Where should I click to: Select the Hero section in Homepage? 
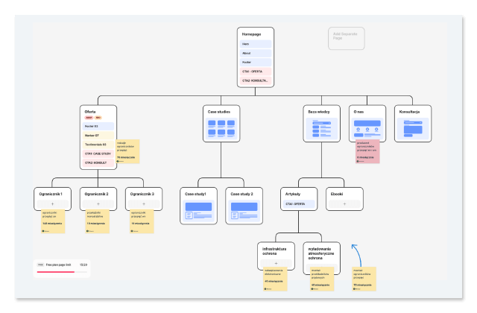click(256, 44)
